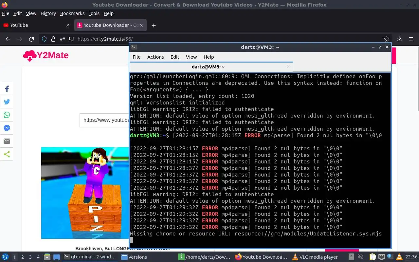Image resolution: width=419 pixels, height=262 pixels.
Task: Click the "Version list loaded, entry count: 1020" line
Action: [x=192, y=96]
